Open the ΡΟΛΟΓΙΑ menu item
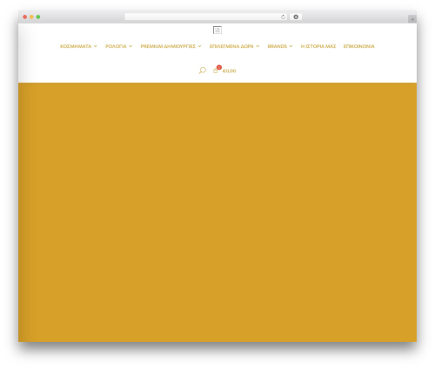 pyautogui.click(x=116, y=46)
